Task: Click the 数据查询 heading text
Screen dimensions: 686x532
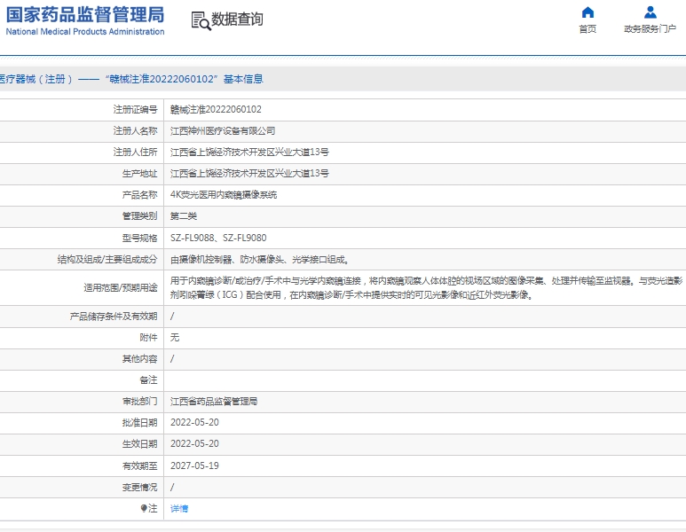Action: 237,20
